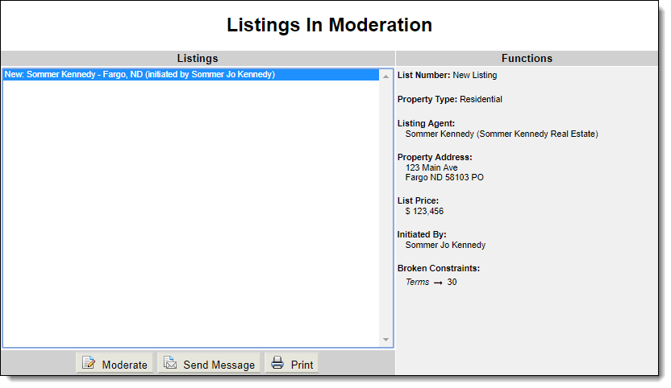This screenshot has width=671, height=388.
Task: Click the Send Message envelope icon
Action: tap(170, 363)
